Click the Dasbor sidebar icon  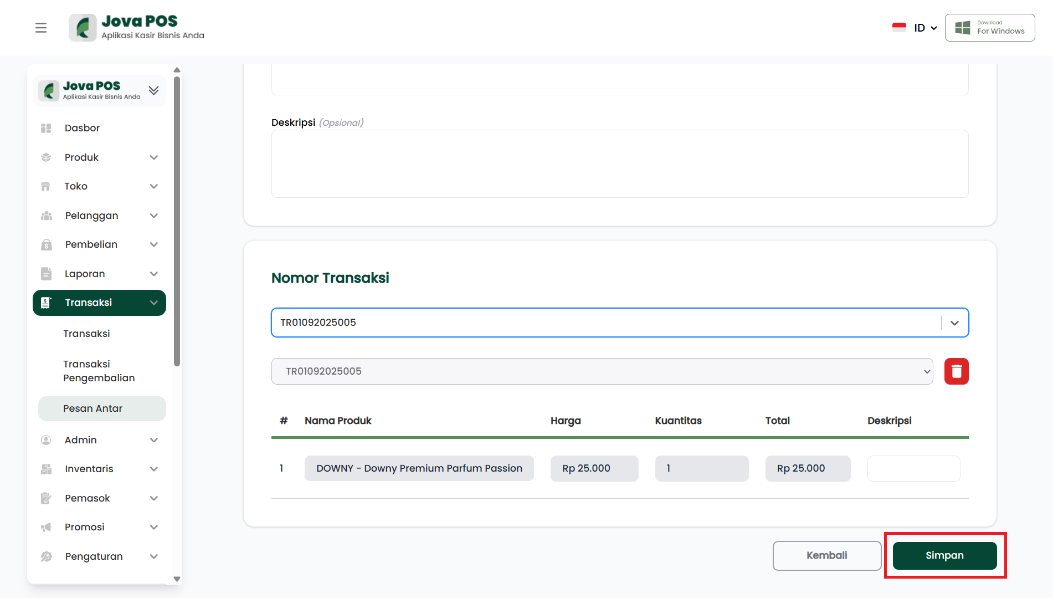[x=46, y=128]
